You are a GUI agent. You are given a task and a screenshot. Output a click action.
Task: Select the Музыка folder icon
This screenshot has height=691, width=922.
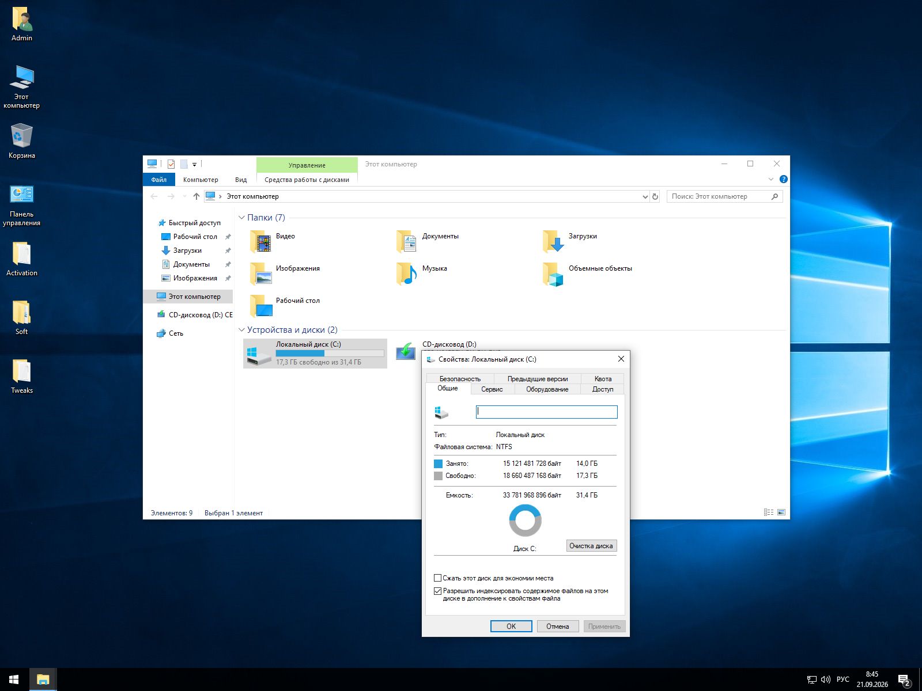[407, 274]
